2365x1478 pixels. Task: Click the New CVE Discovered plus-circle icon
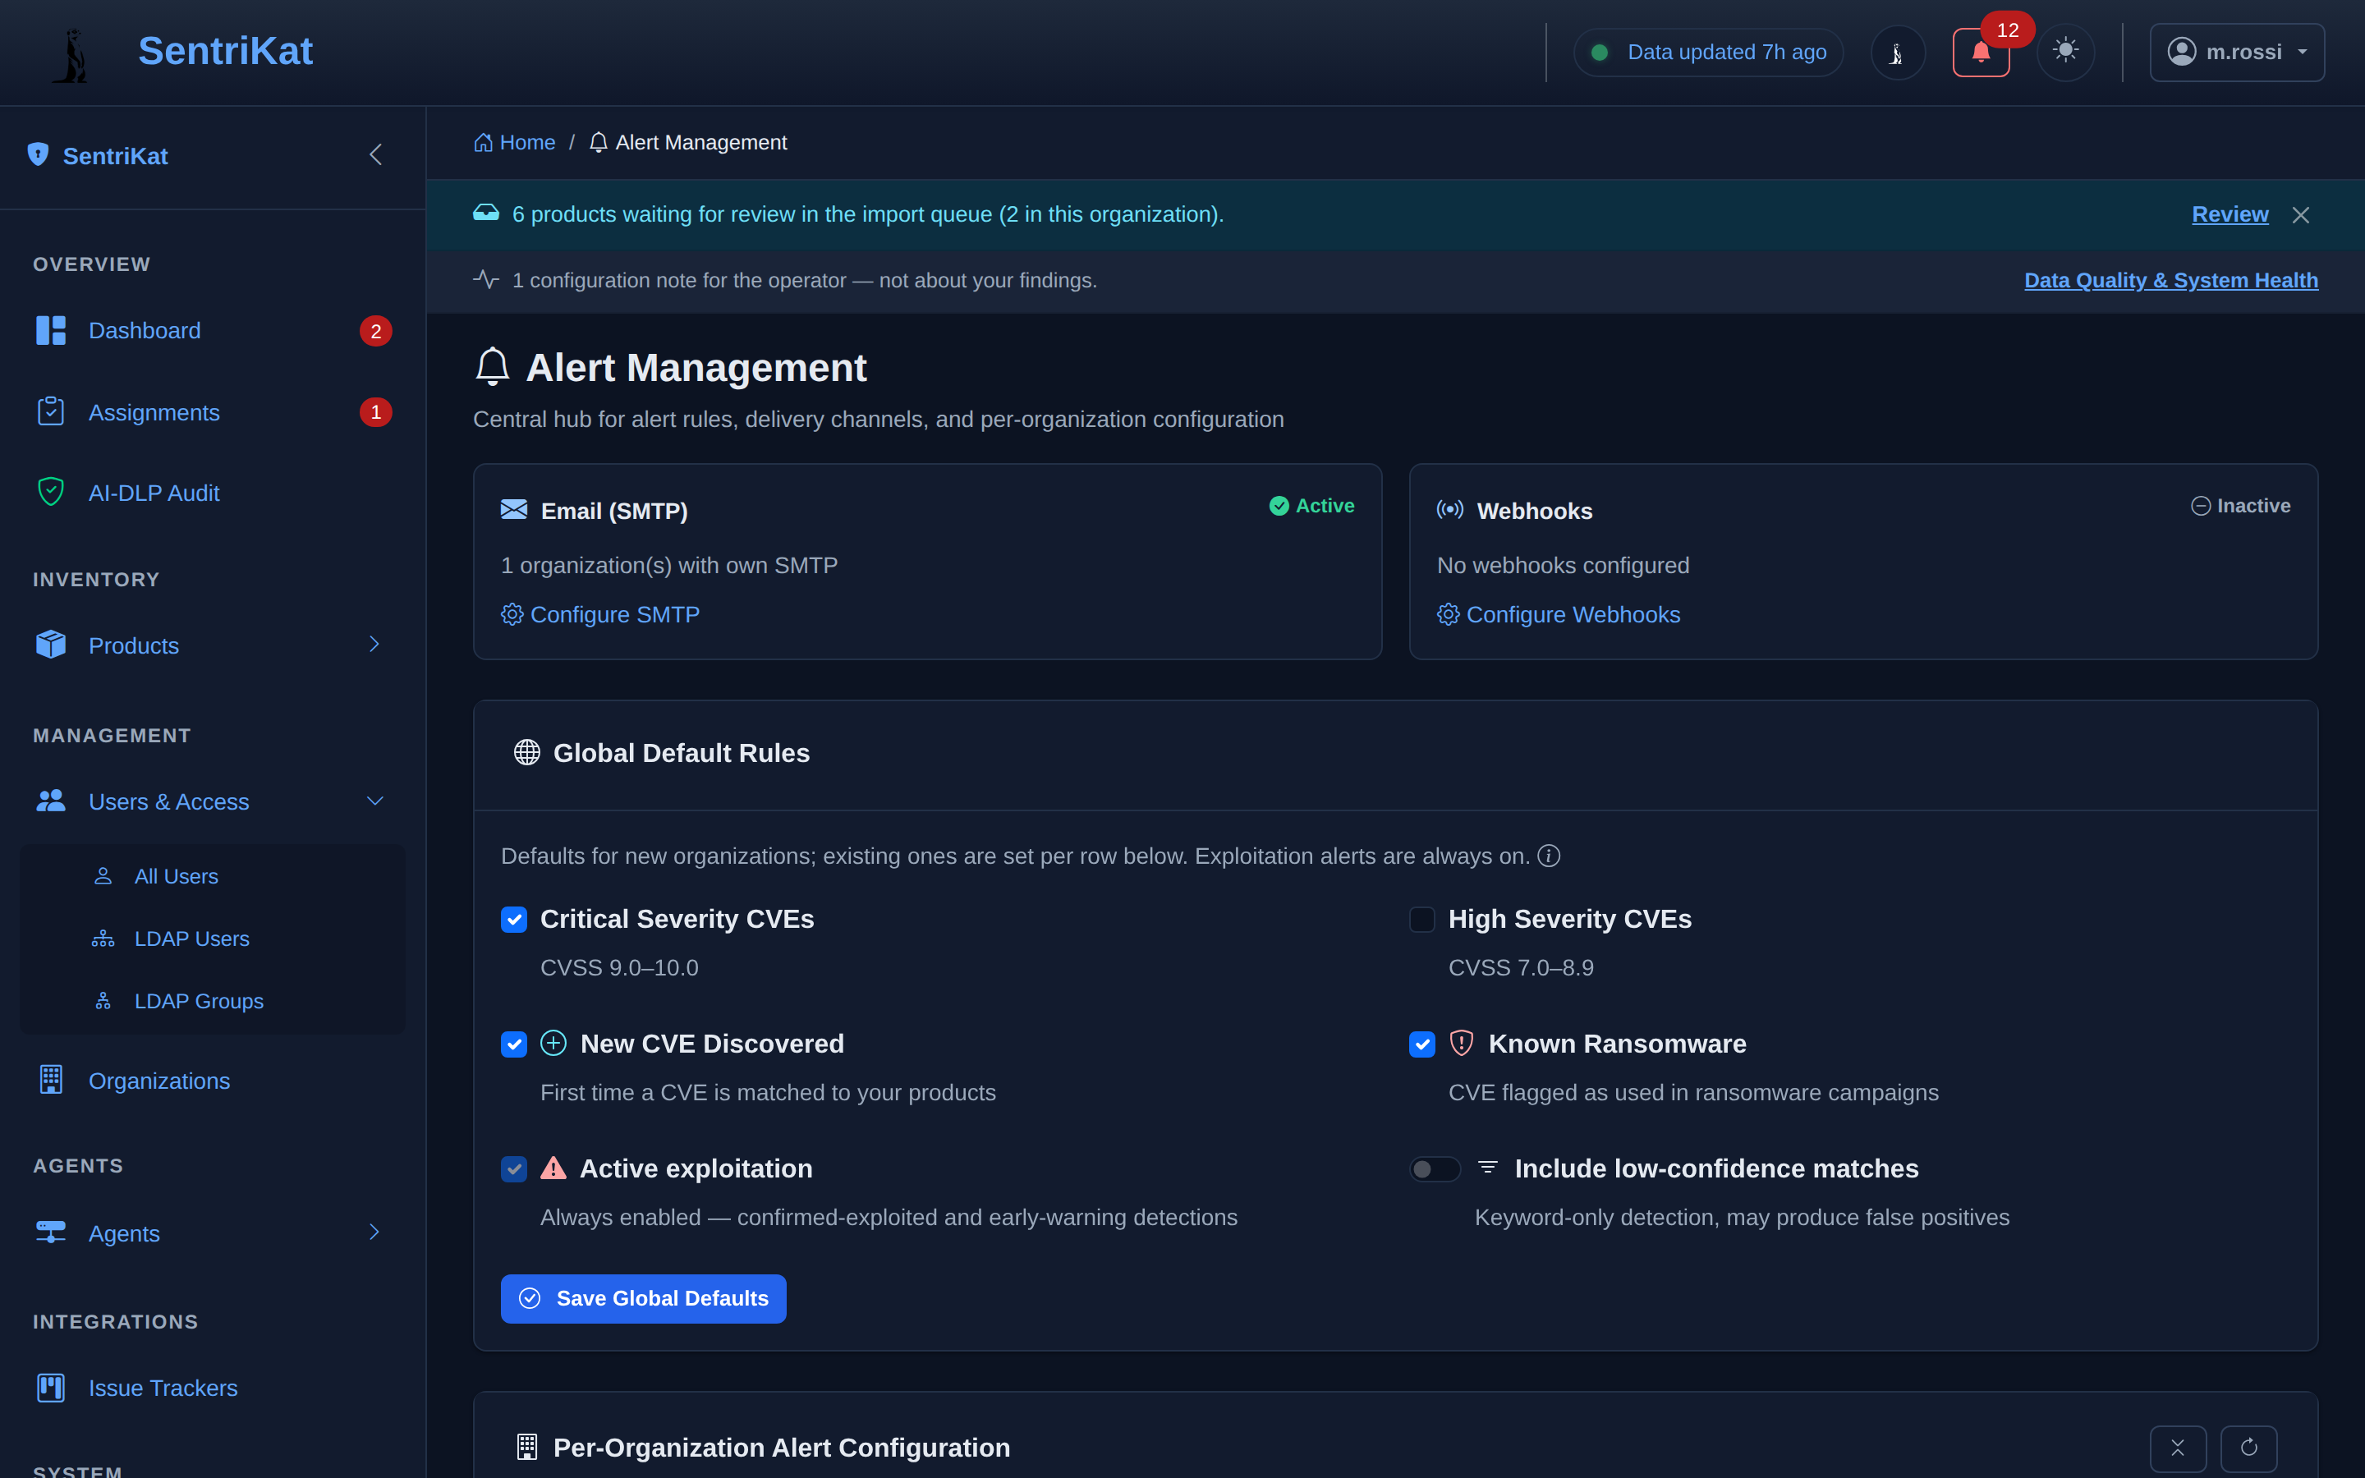point(553,1043)
